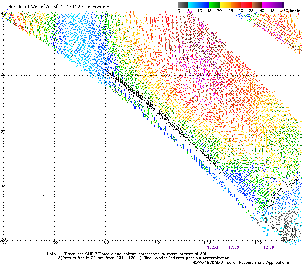Click the '170' longitude label
This screenshot has height=265, width=302.
[207, 242]
